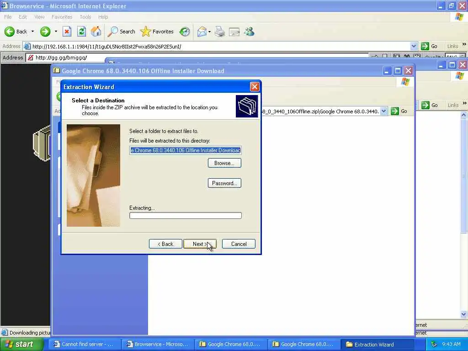
Task: Open the Edit menu
Action: (x=23, y=17)
